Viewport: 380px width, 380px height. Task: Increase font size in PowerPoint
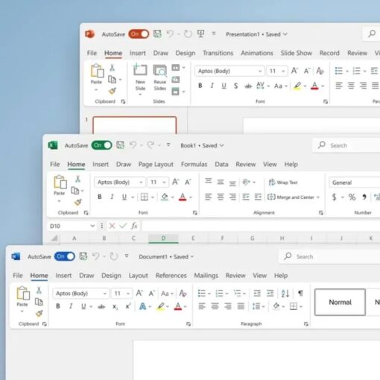point(294,71)
